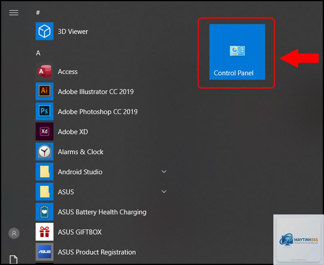Open the Control Panel tile
Screen dimensions: 324x265
237,52
